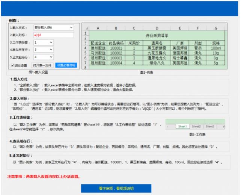
Task: Expand the 表头所在行 dropdown set to 3
Action: point(44,50)
